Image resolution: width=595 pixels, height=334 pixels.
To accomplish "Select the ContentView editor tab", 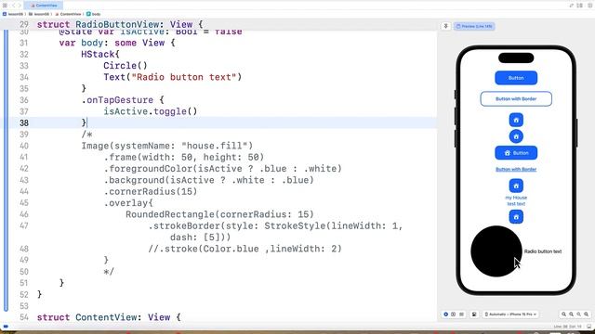I will (44, 6).
